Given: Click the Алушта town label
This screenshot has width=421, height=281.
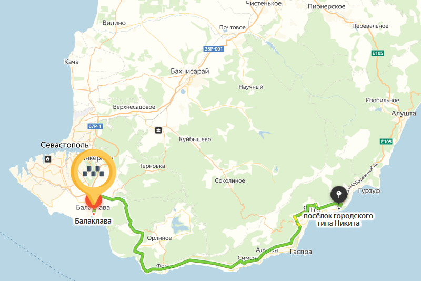Looking at the screenshot, I should (404, 113).
